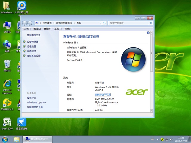Open the taskbar file explorer icon
This screenshot has height=143, width=191.
point(17,139)
